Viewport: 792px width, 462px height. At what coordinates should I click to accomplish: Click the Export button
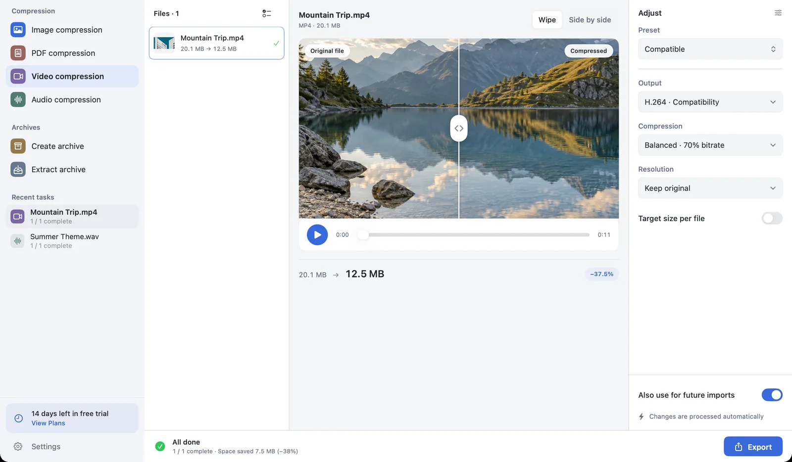pyautogui.click(x=753, y=447)
